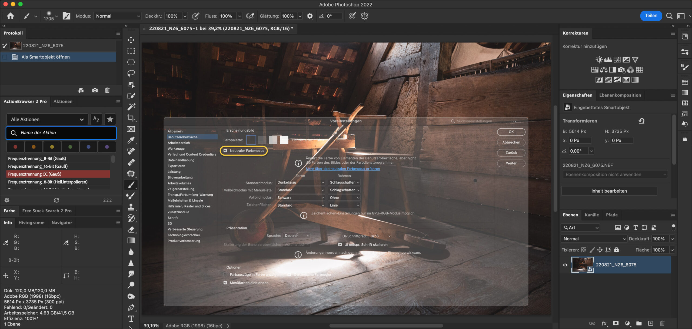Switch to the Kanäle tab
The width and height of the screenshot is (692, 329).
(591, 215)
